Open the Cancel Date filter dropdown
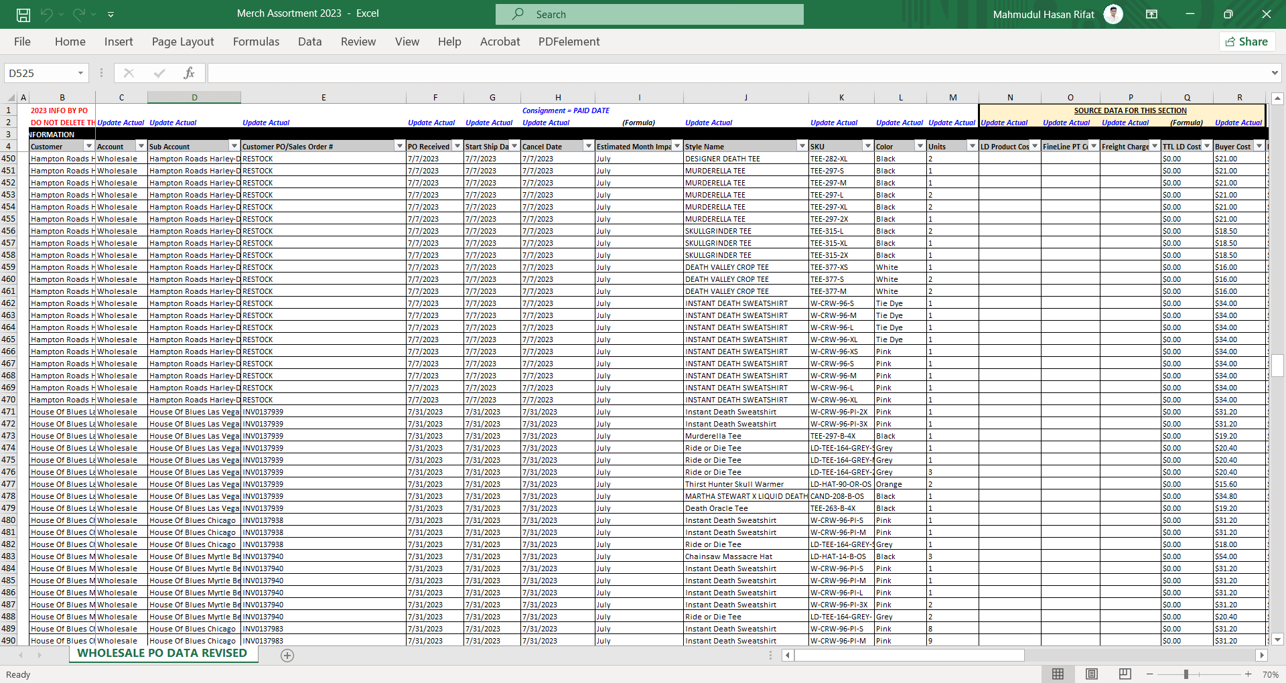Screen dimensions: 1286x683 coord(588,146)
